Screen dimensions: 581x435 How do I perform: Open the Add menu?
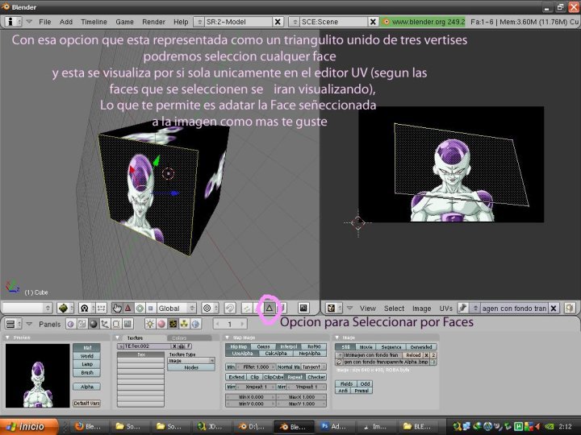coord(66,22)
